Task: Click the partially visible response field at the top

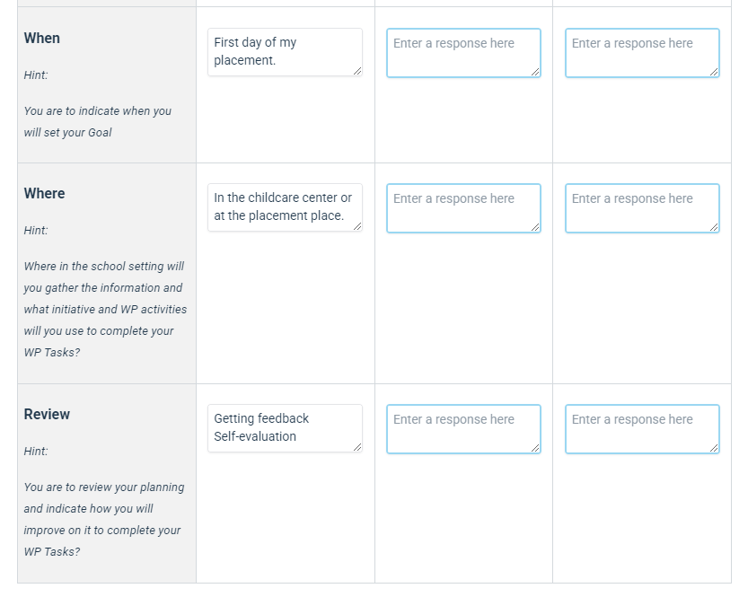Action: click(463, 3)
